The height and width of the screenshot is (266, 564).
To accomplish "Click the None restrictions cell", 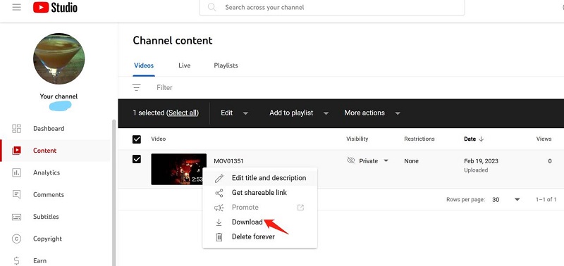I will pyautogui.click(x=411, y=161).
